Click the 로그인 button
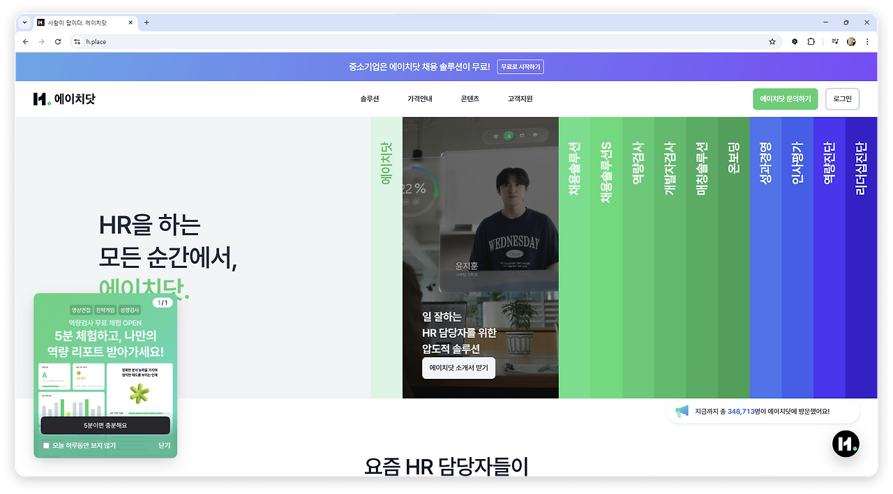The width and height of the screenshot is (893, 494). click(x=842, y=98)
